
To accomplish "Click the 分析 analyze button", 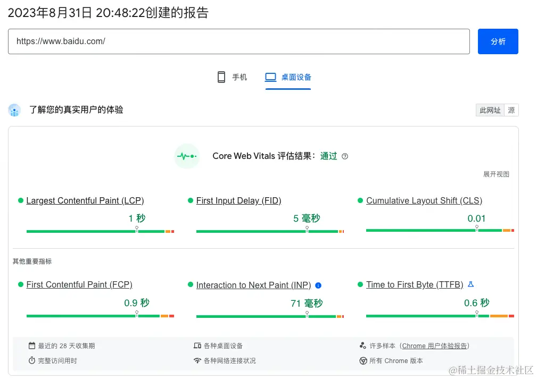I will [498, 41].
